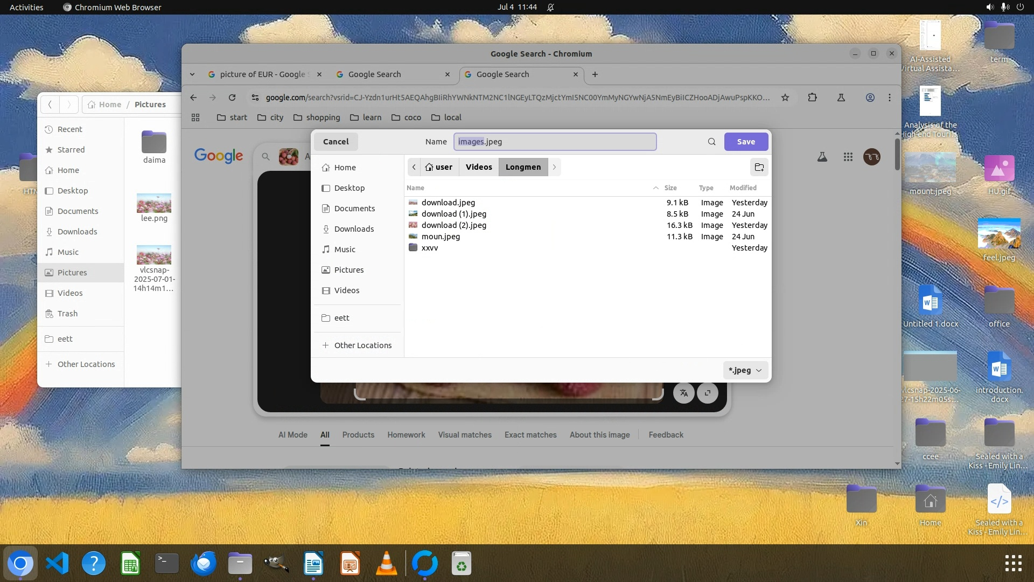The image size is (1034, 582).
Task: Expand path bar forward chevron after Longmen
Action: [554, 167]
